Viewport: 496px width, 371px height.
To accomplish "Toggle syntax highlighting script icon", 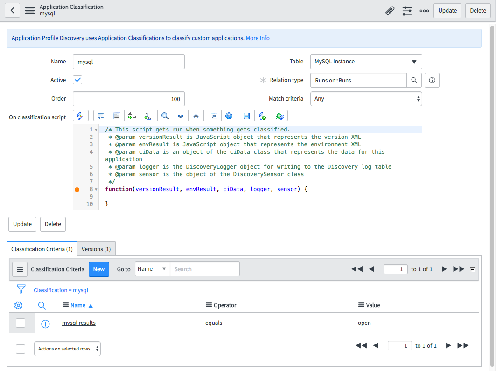I will 80,116.
